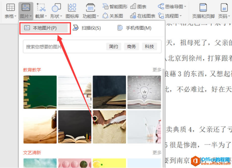Select yellow lemon thumbnail

click(x=109, y=163)
